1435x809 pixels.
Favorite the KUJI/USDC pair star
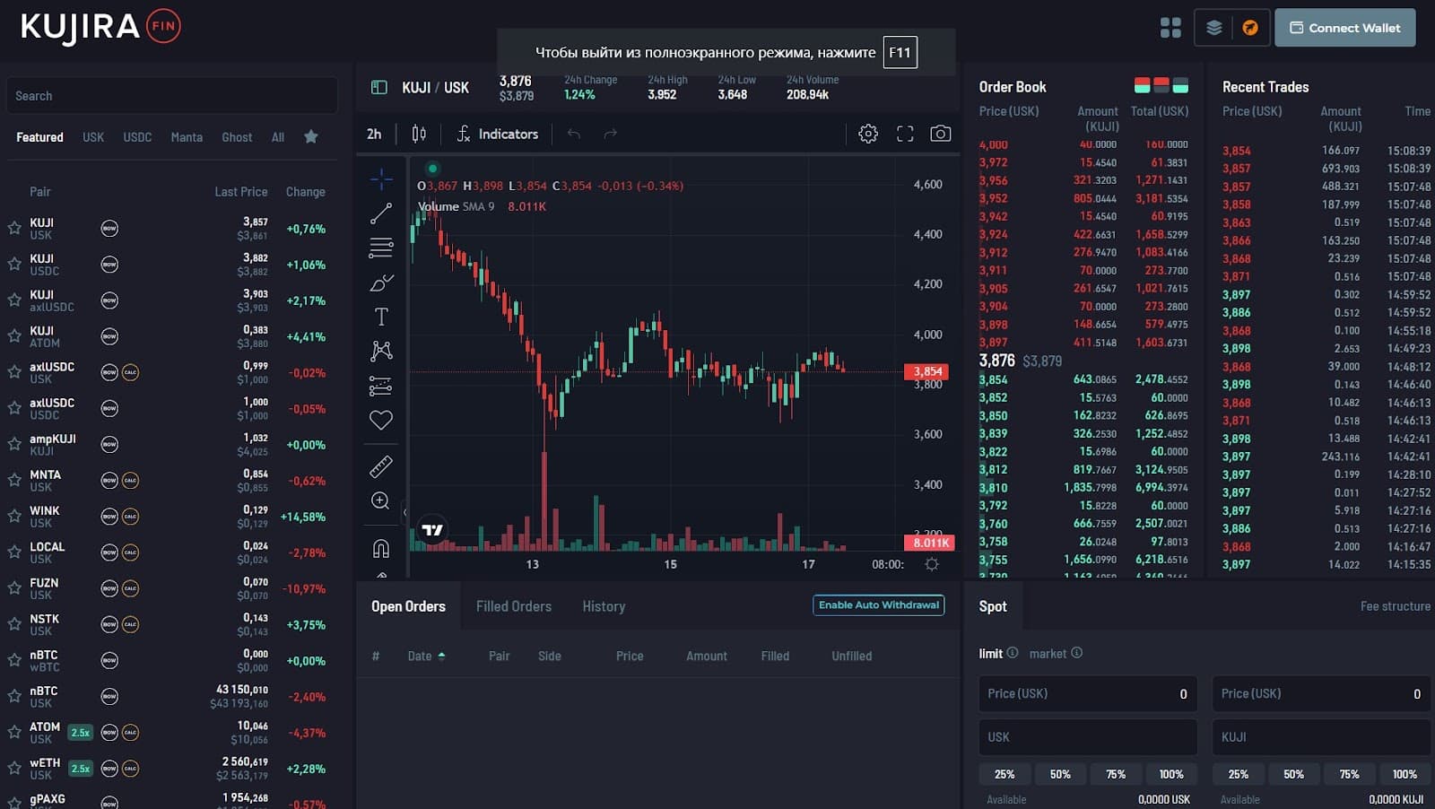[x=14, y=265]
